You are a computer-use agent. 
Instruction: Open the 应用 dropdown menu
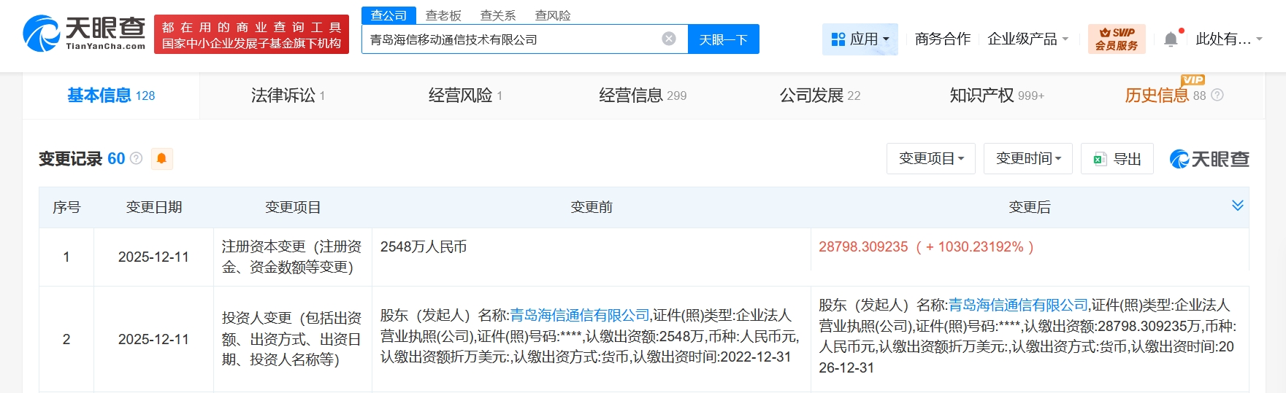[860, 39]
